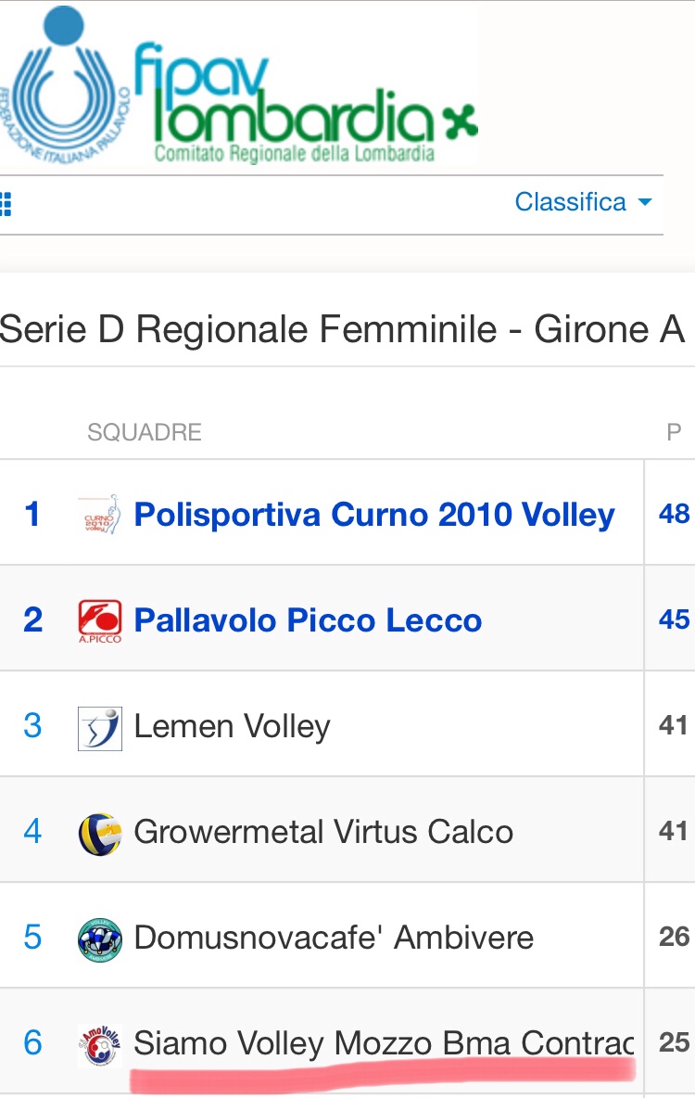
Task: Select Domusnovacafe' Ambivere team name
Action: [334, 938]
